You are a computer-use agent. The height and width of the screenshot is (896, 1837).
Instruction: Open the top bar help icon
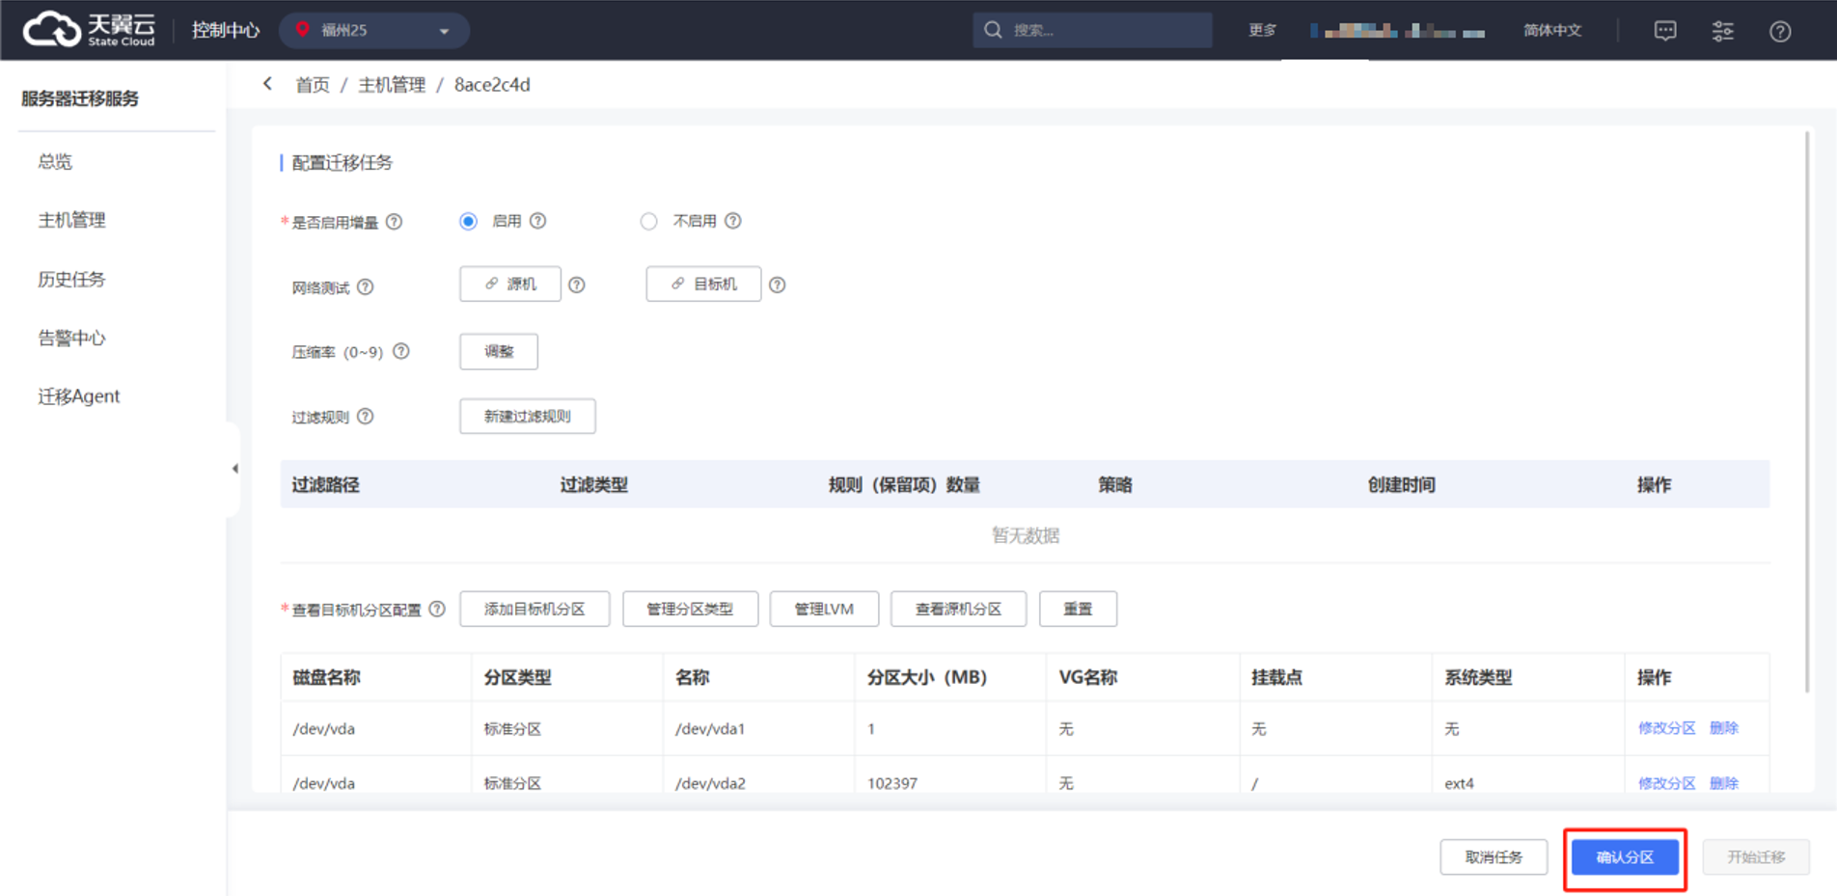tap(1780, 31)
